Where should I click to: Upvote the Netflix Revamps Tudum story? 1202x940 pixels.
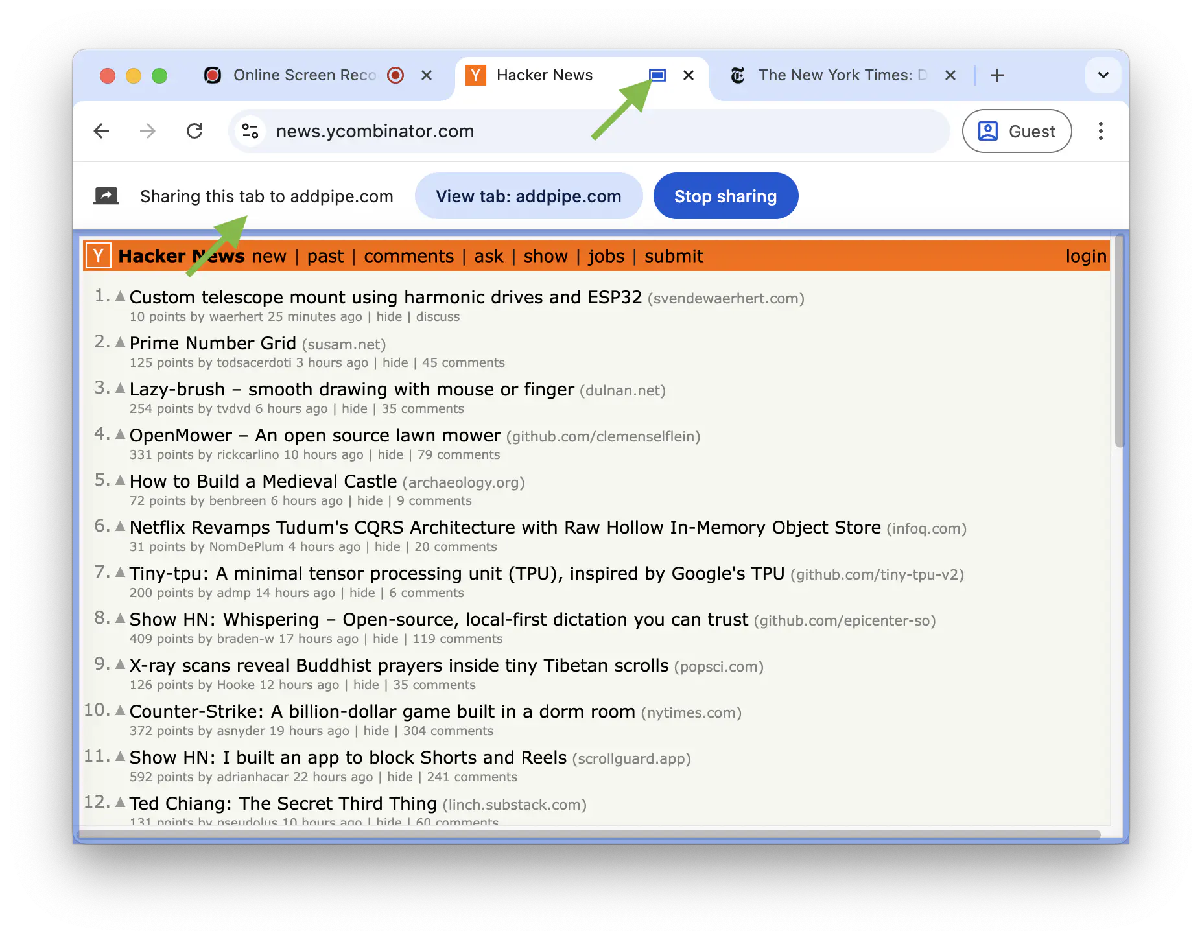coord(120,526)
